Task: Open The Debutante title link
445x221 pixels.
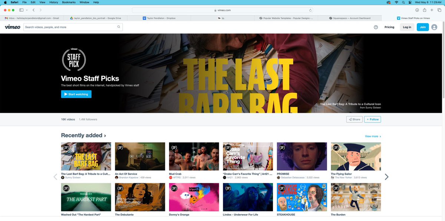Action: (x=124, y=215)
